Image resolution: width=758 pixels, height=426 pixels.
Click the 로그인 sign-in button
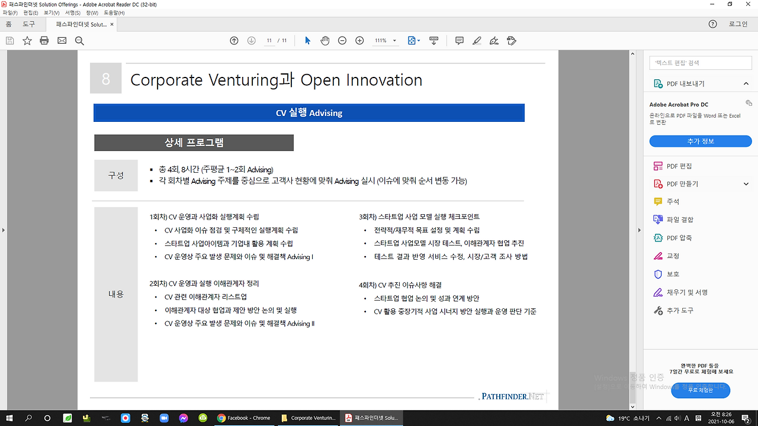[738, 24]
